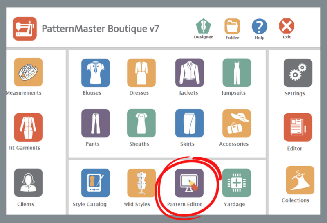
Task: Click the Skirts text label
Action: click(x=187, y=144)
